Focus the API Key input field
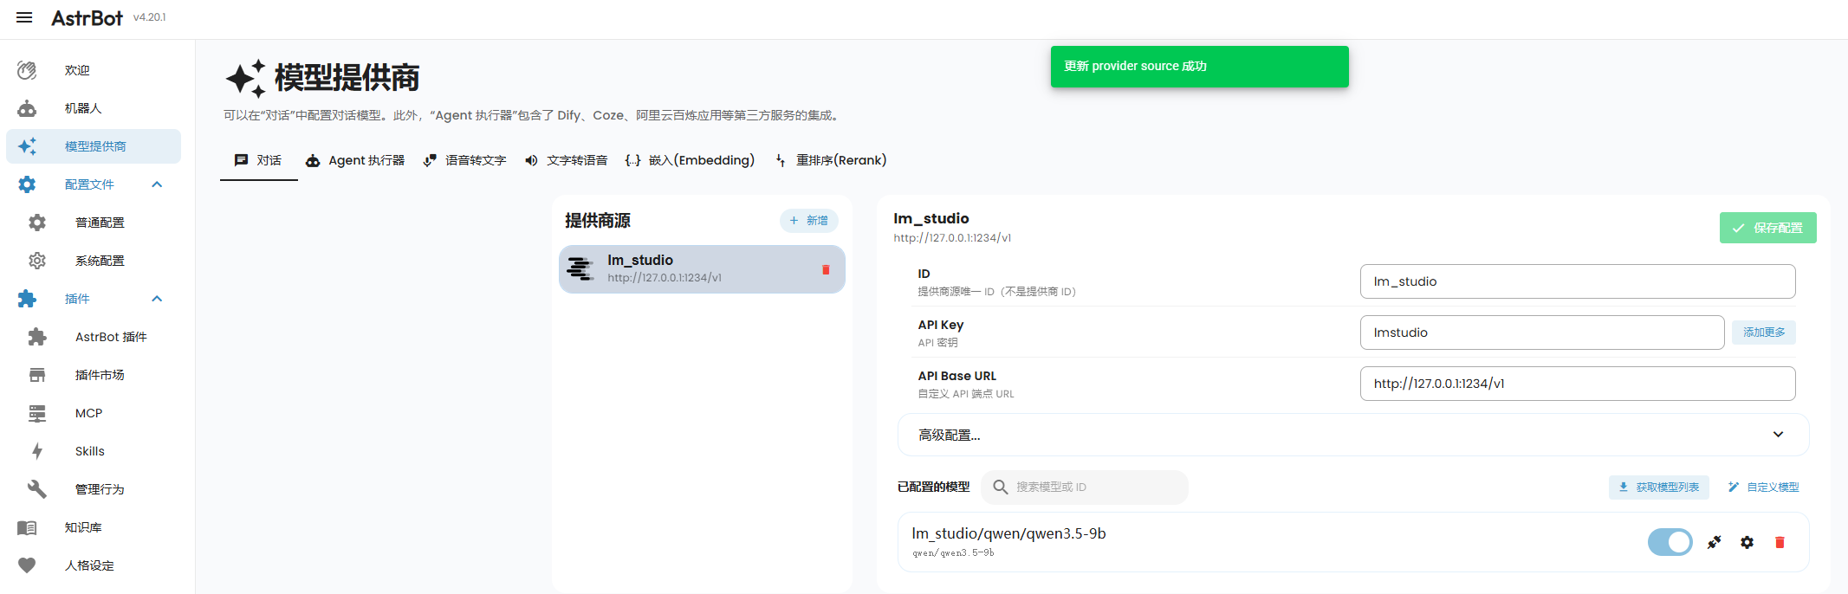 tap(1542, 333)
